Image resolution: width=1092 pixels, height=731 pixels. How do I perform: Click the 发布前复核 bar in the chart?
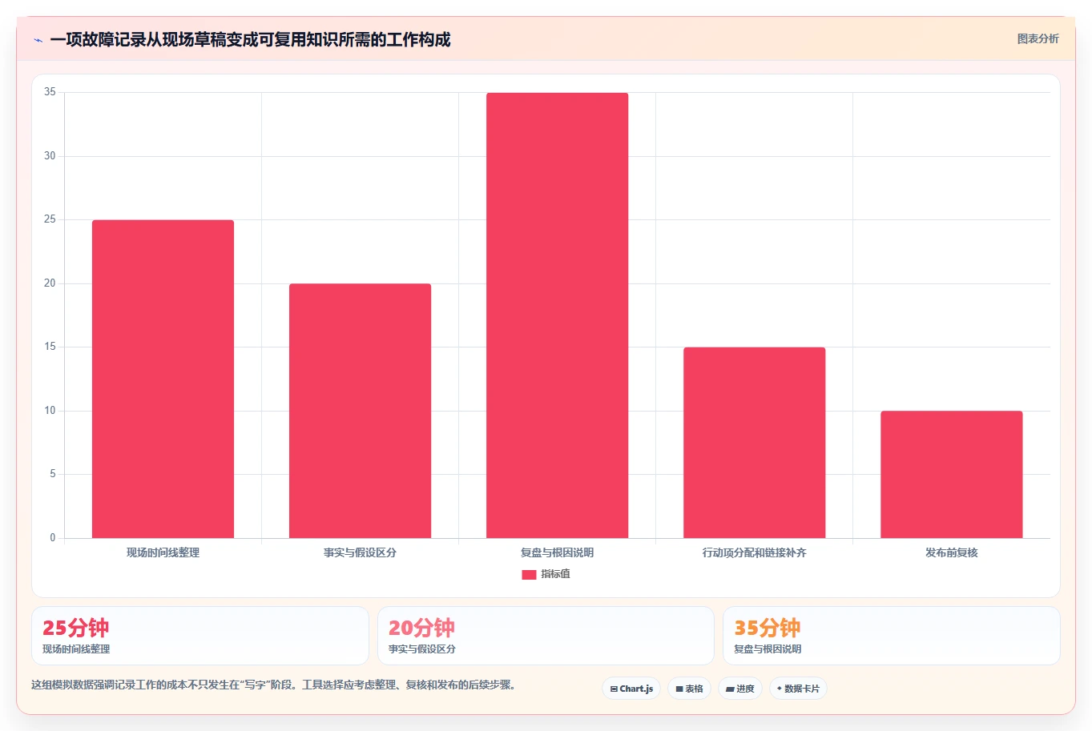click(951, 474)
